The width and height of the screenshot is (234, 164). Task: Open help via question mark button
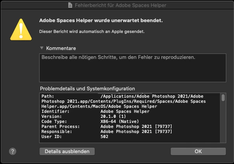[13, 151]
